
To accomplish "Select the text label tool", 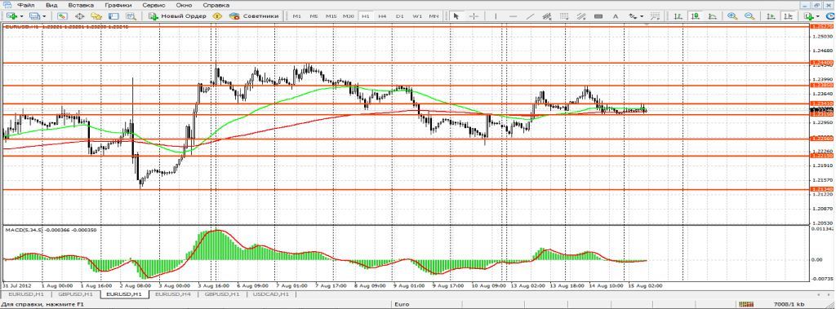I will point(616,16).
